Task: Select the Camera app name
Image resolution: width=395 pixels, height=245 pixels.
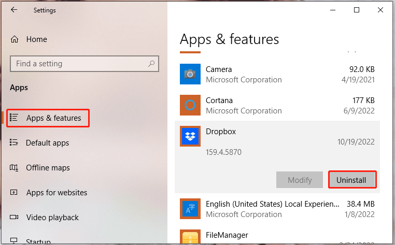Action: click(x=219, y=69)
